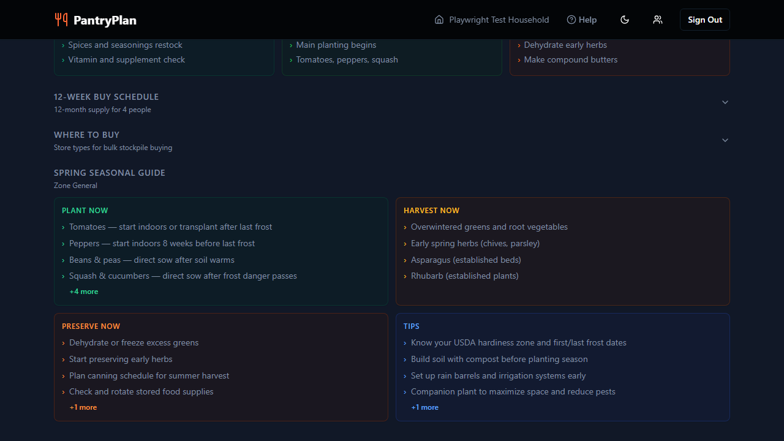Click 'Peppers — start indoors 8 weeks' item
The image size is (784, 441).
(162, 243)
